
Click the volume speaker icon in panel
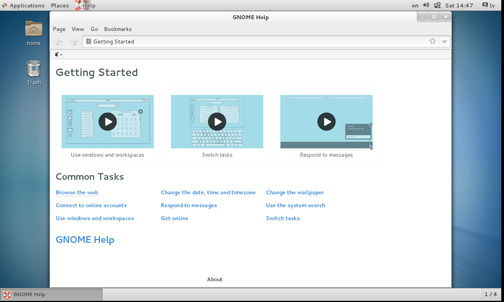pyautogui.click(x=426, y=5)
